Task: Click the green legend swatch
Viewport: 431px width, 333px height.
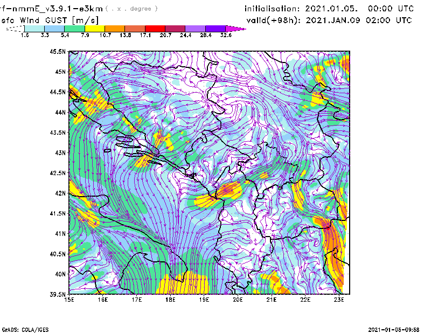Action: (x=74, y=29)
